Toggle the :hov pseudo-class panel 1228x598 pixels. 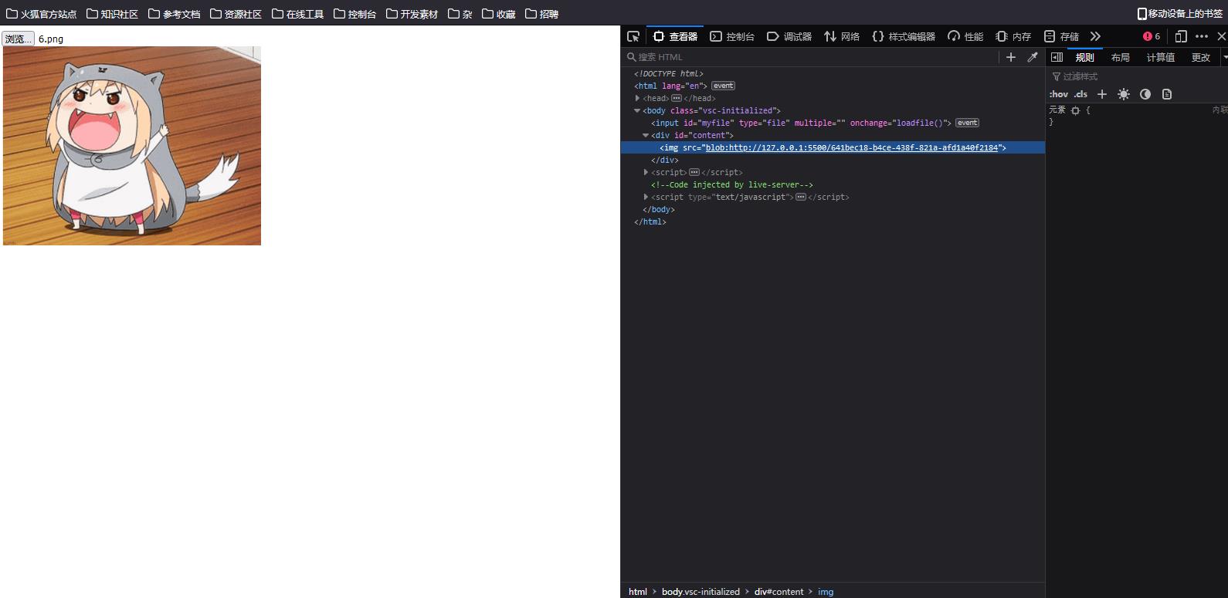coord(1059,94)
